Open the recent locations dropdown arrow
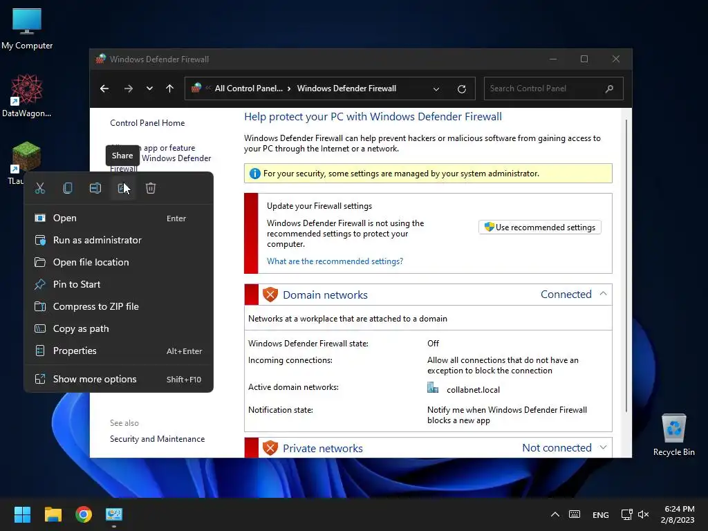Viewport: 708px width, 531px height. (x=149, y=88)
